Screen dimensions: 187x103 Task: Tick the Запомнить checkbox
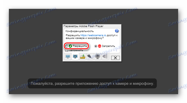click(x=67, y=50)
